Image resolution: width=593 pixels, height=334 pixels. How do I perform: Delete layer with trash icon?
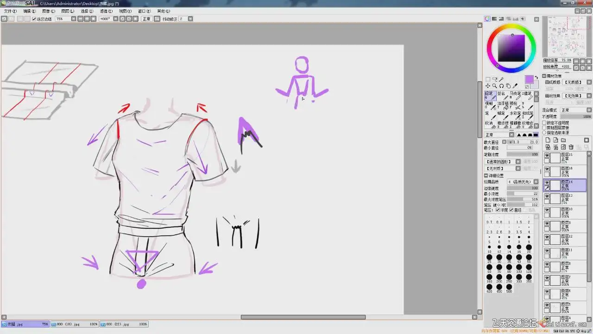pos(571,147)
